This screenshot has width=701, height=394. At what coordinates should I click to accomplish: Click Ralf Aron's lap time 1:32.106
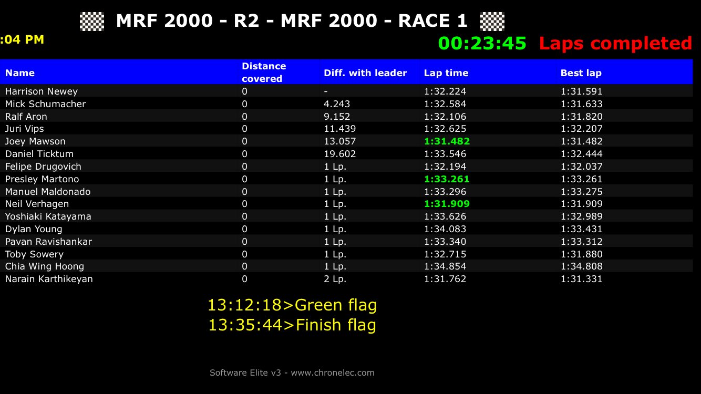tap(445, 117)
